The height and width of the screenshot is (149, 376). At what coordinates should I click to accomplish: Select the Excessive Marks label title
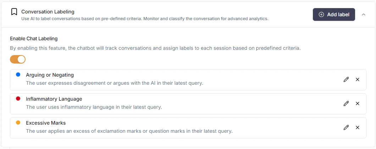tap(46, 123)
